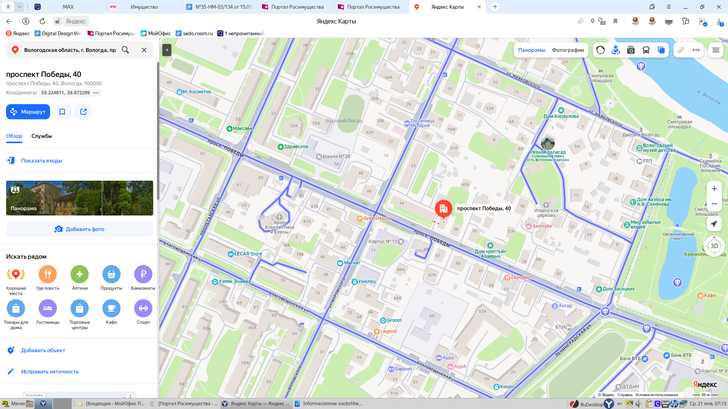Viewport: 728px width, 409px height.
Task: Expand more map tools ellipsis
Action: coord(696,50)
